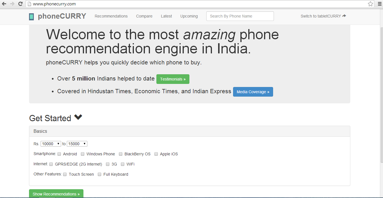Check the BlackBerry OS option
Viewport: 383px width, 198px height.
121,154
